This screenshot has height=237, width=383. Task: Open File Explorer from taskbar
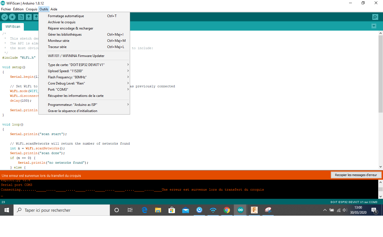158,210
